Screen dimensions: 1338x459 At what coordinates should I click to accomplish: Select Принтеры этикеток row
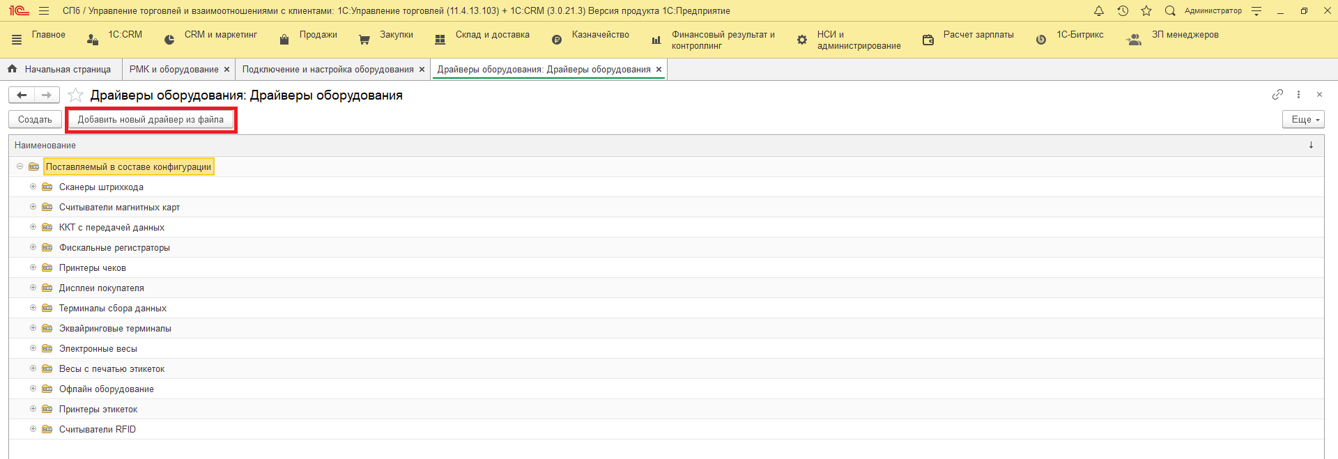coord(98,410)
